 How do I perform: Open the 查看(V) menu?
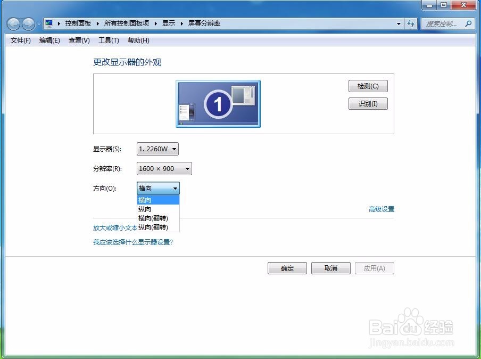coord(79,40)
